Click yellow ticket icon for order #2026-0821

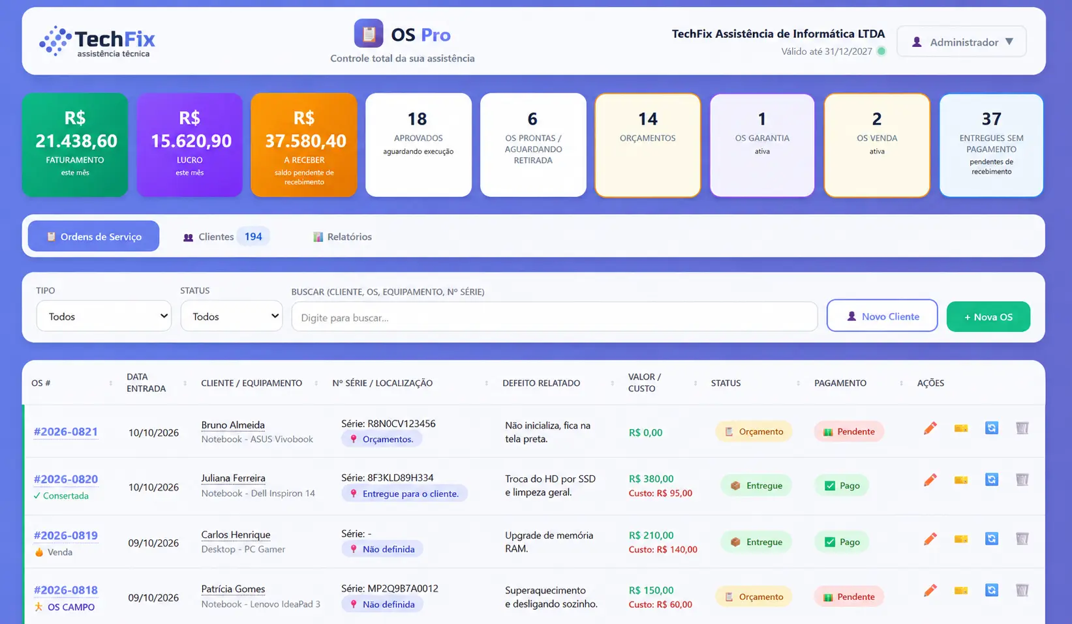click(x=961, y=428)
